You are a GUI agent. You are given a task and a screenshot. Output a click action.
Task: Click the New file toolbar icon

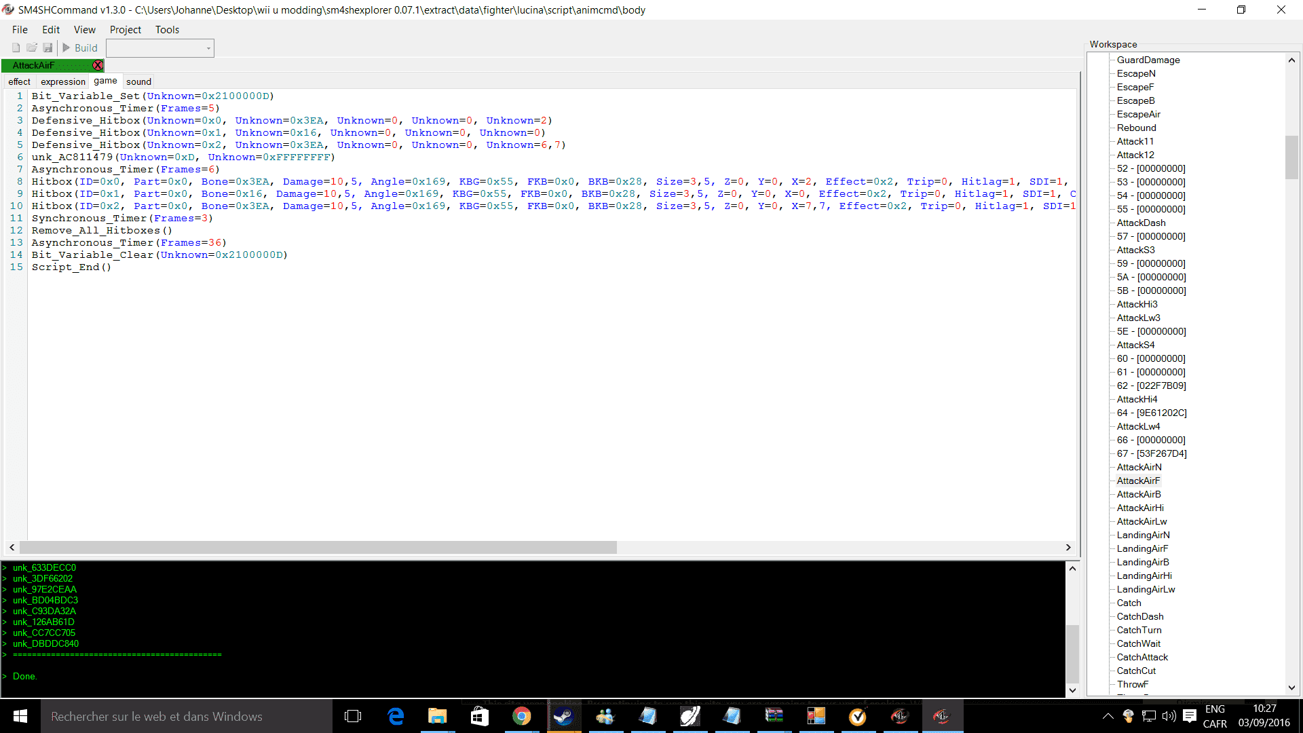click(x=16, y=48)
